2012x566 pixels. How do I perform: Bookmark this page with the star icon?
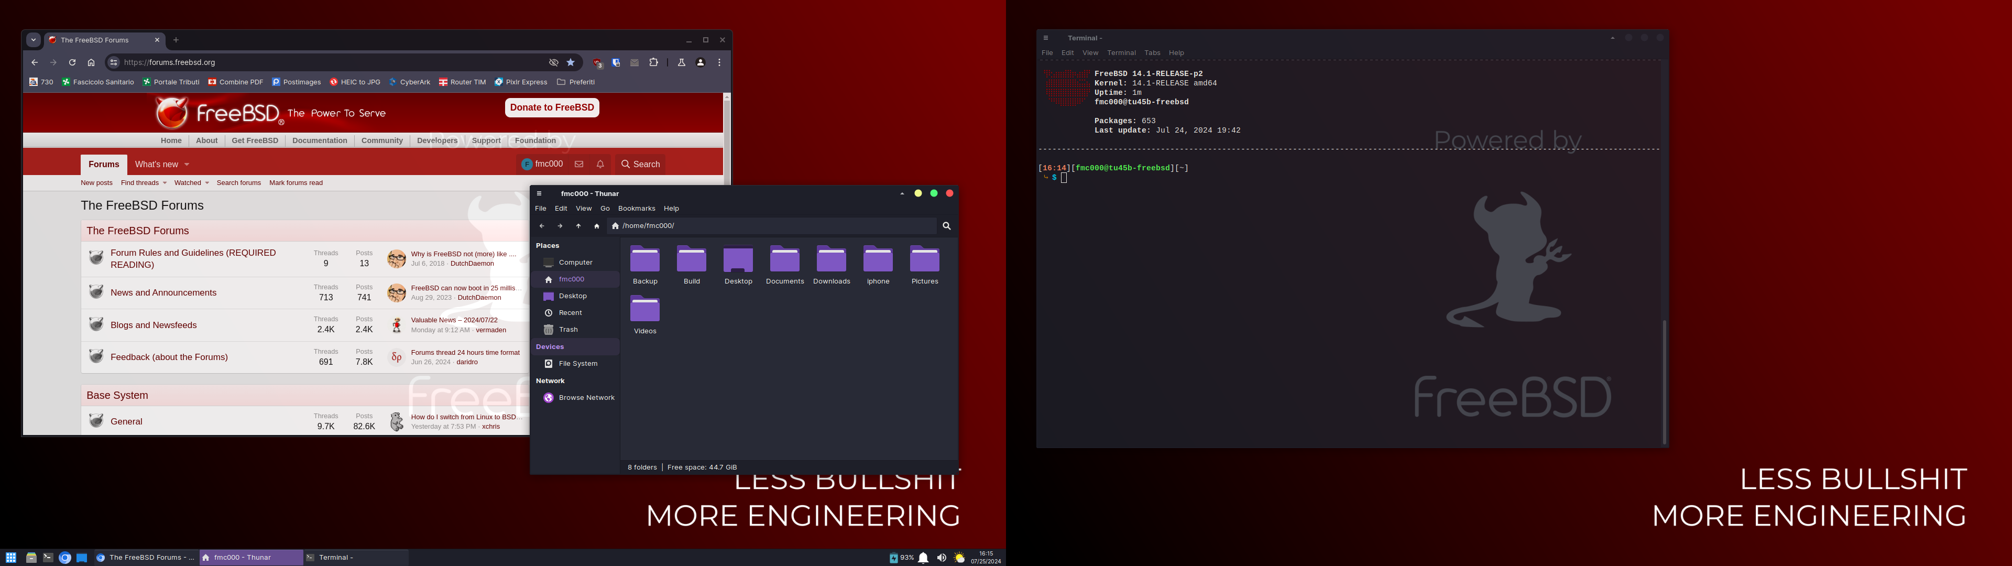point(571,62)
